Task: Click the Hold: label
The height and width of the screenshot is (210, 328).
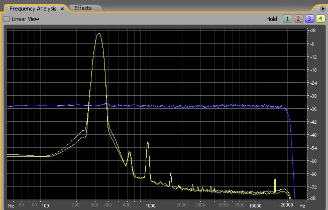Action: pyautogui.click(x=272, y=19)
